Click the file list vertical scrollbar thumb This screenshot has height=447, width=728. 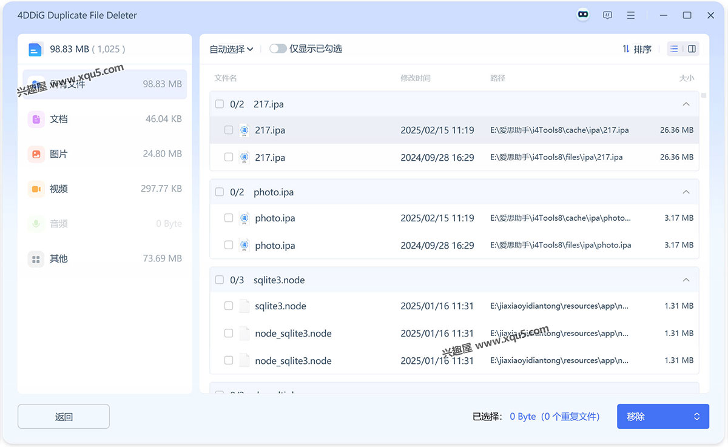pos(704,95)
